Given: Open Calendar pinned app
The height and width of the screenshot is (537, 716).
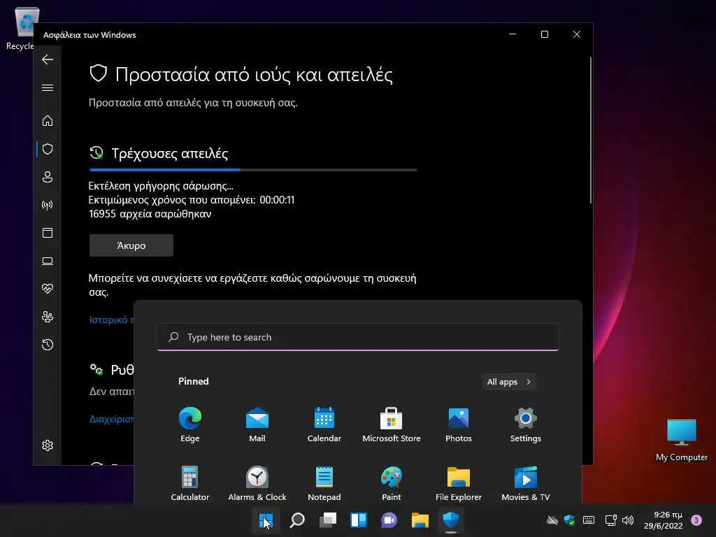Looking at the screenshot, I should (x=324, y=424).
